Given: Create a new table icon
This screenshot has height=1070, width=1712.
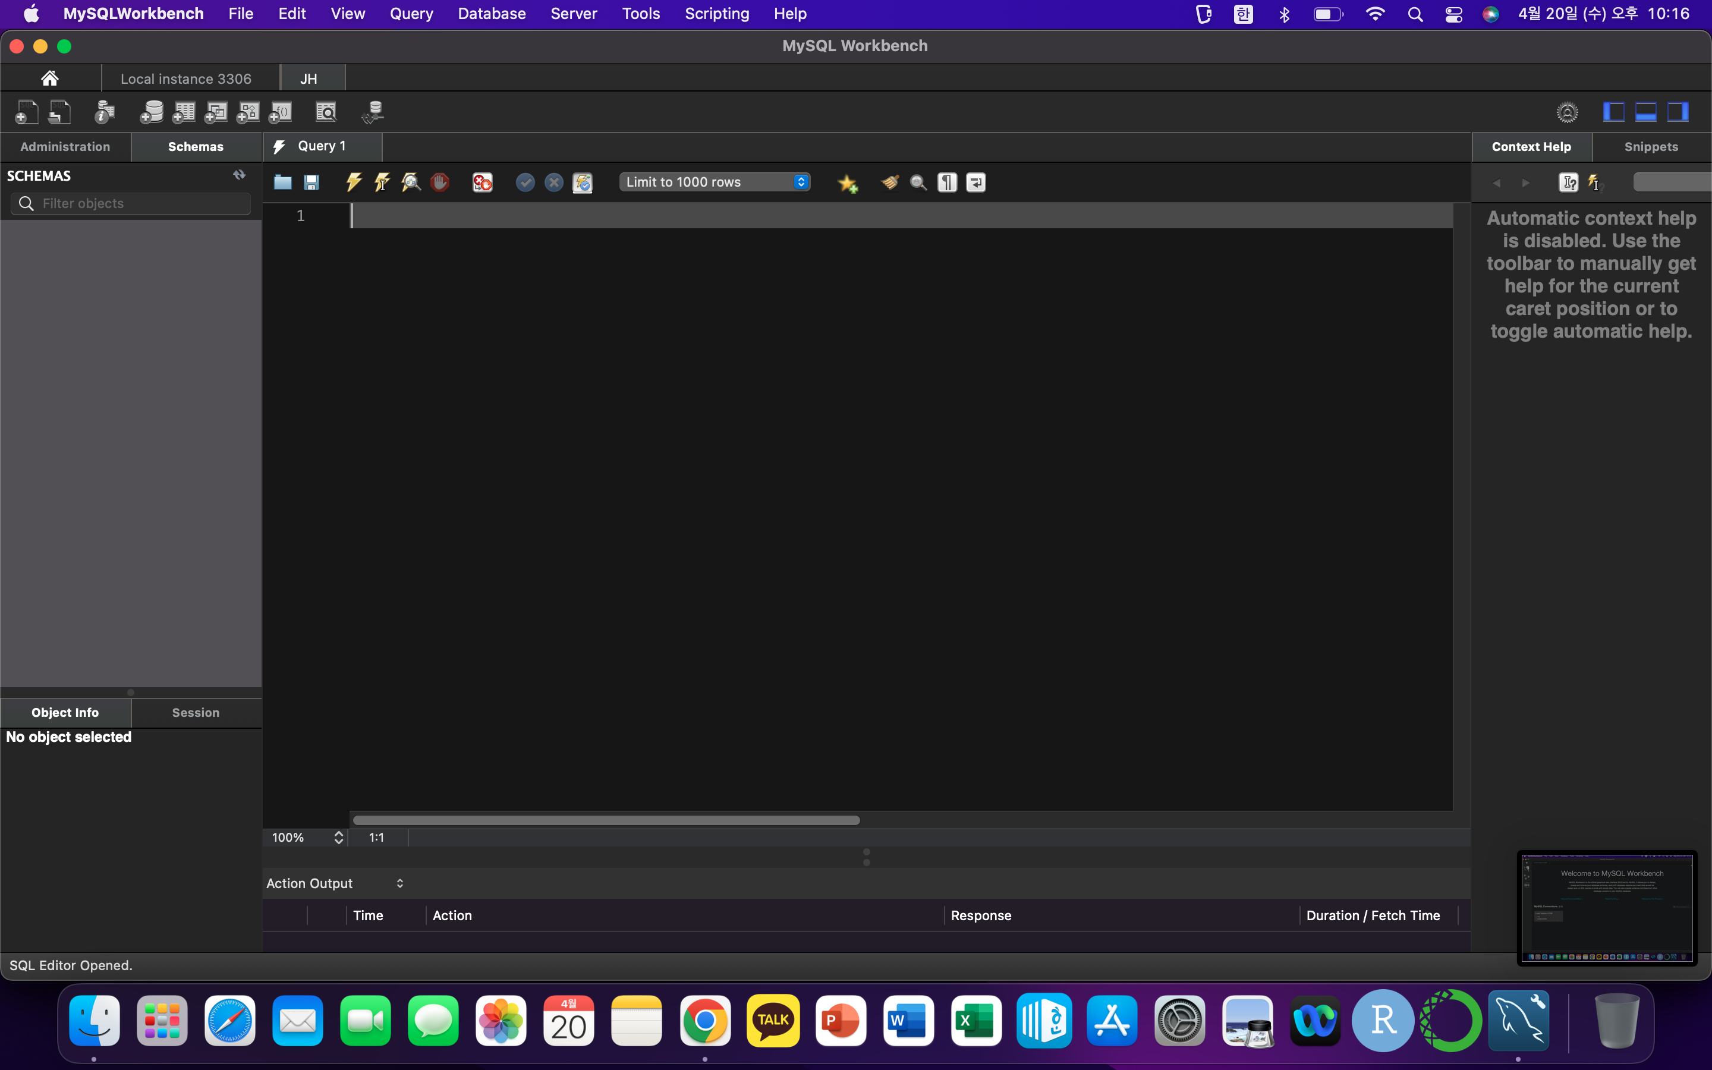Looking at the screenshot, I should [183, 112].
